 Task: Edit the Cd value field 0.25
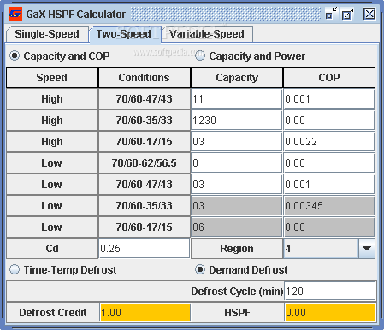145,249
